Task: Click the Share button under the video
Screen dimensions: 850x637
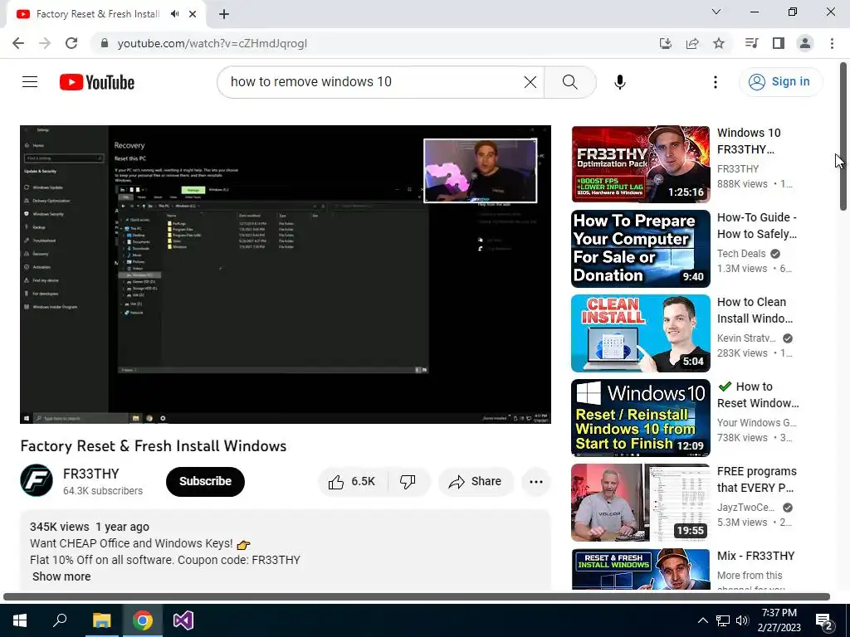Action: [x=476, y=482]
